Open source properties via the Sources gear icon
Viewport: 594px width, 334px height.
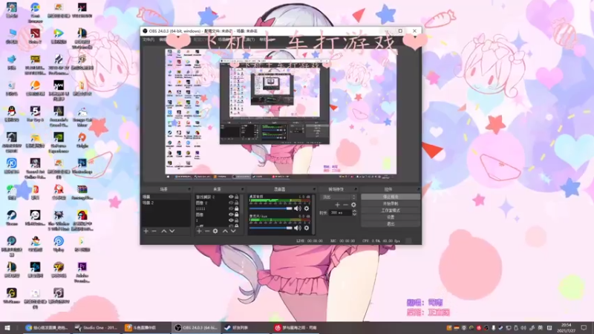point(215,231)
